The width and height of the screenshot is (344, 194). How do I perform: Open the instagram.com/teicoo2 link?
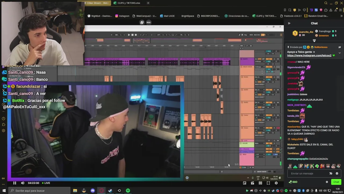309,56
